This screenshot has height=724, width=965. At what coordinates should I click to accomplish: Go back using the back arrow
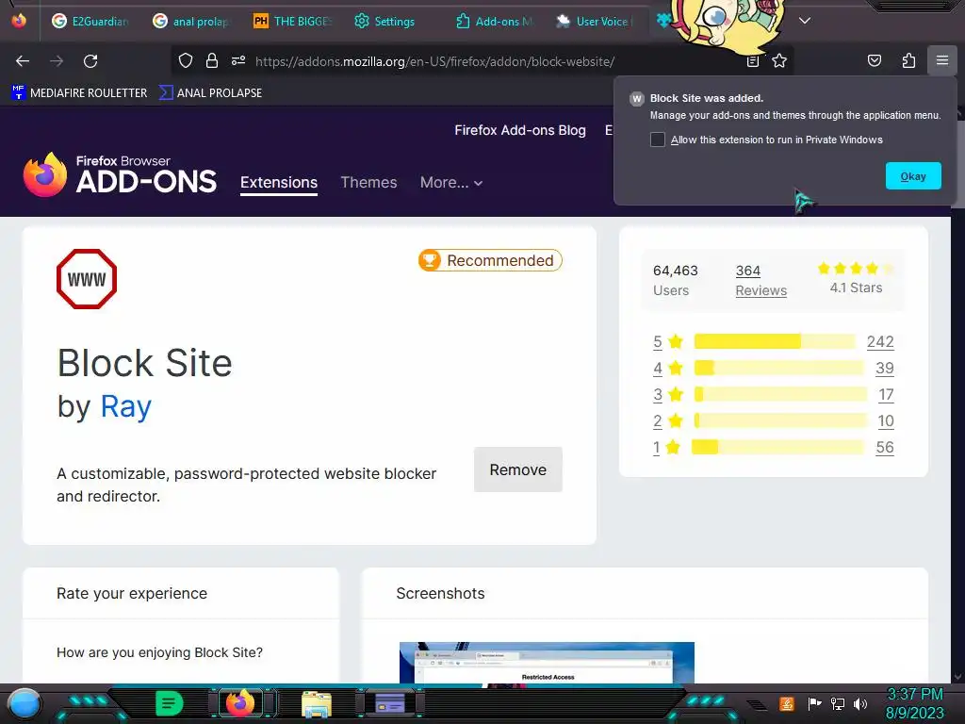click(x=23, y=61)
